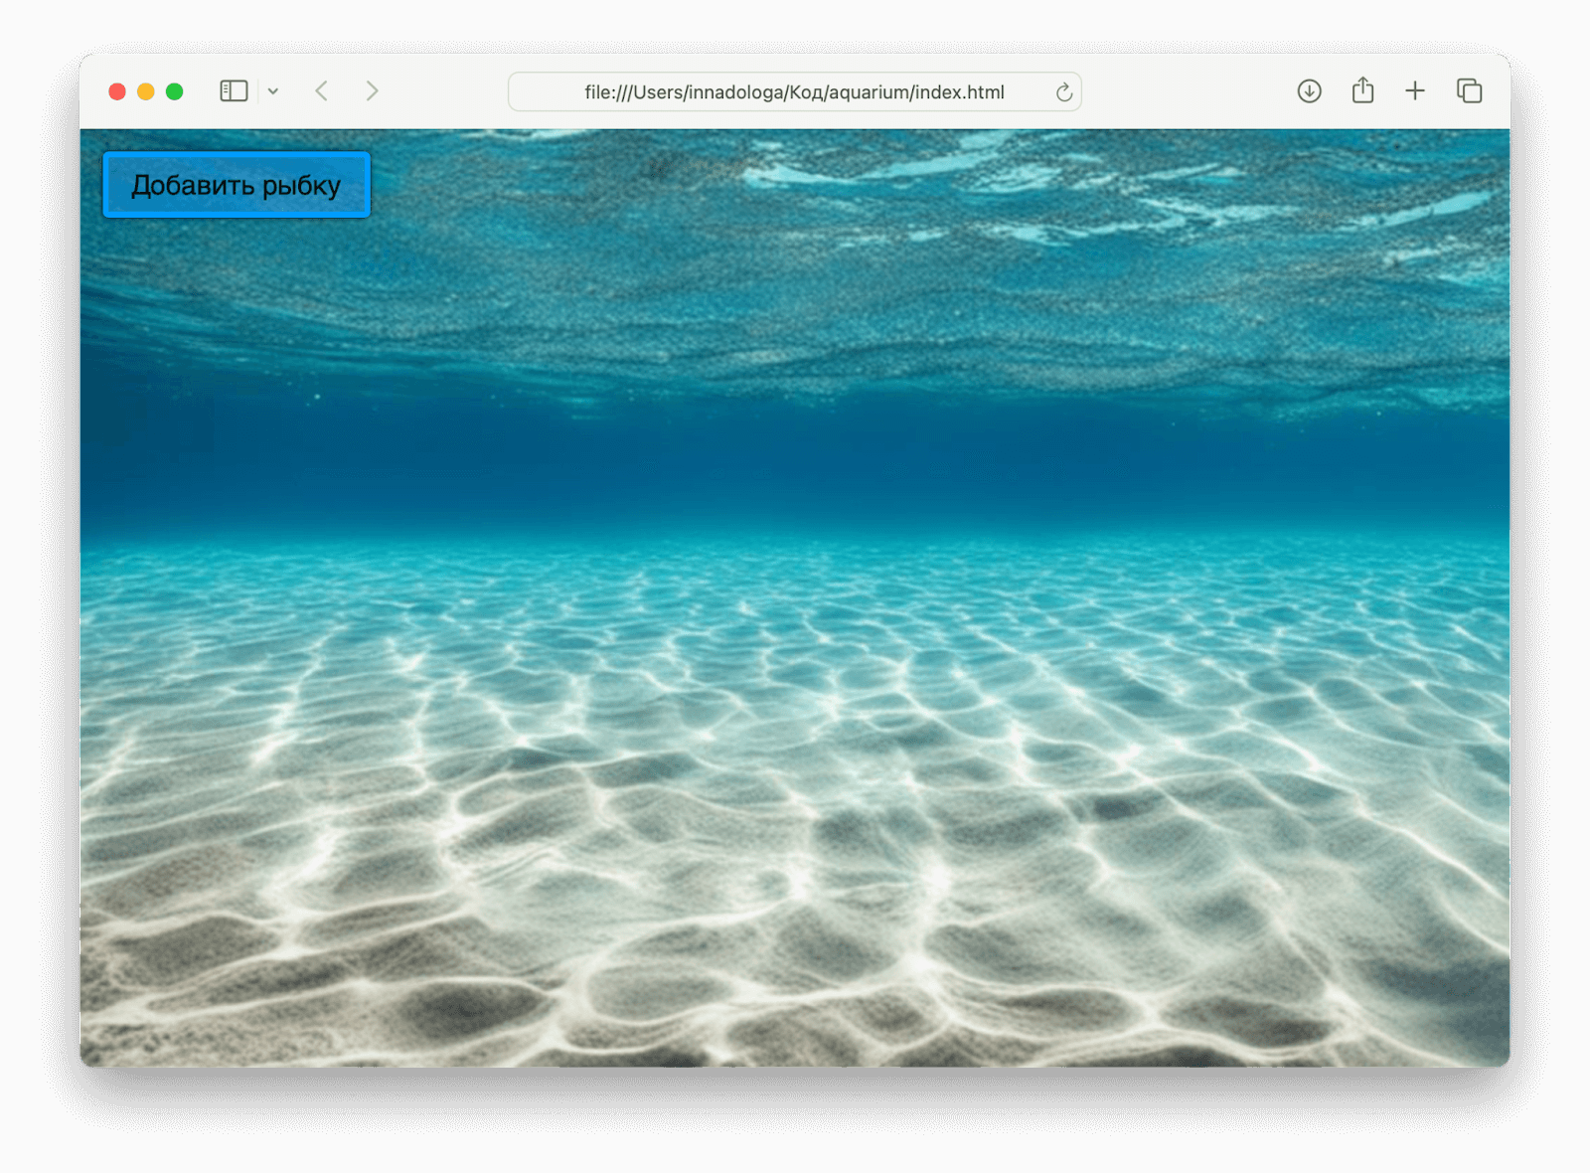Screen dimensions: 1590x1173
Task: Click the "Добавить рыбку" button
Action: point(237,185)
